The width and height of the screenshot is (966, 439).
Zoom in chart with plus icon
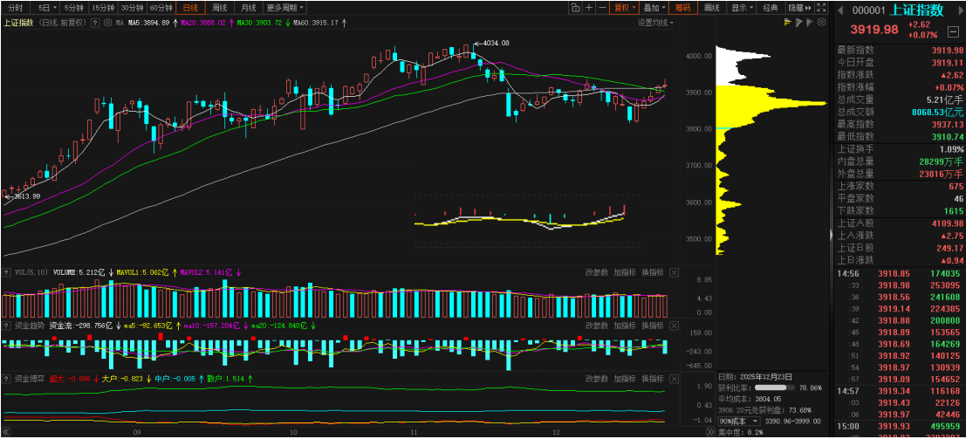pos(589,8)
